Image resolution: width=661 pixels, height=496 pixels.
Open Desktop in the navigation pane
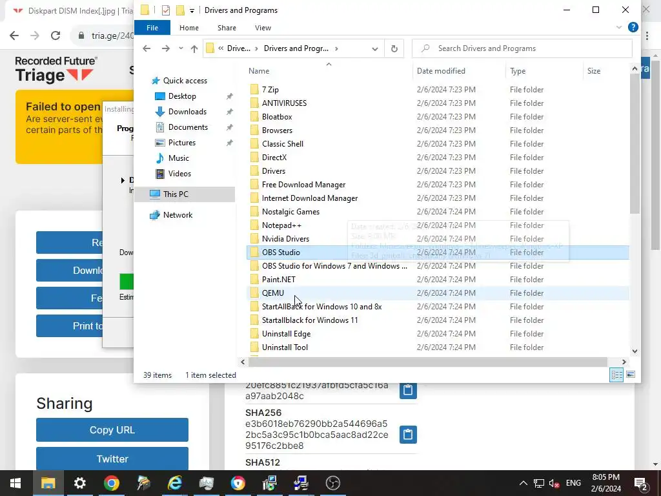click(182, 96)
